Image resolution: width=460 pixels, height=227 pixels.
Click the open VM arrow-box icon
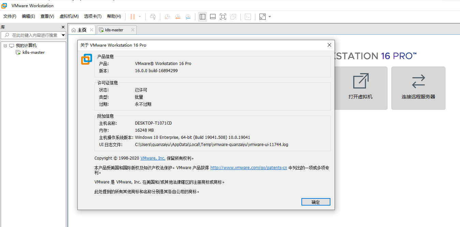coord(360,81)
